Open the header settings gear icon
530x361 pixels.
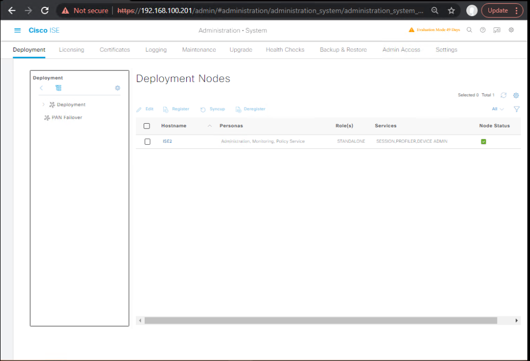[511, 30]
